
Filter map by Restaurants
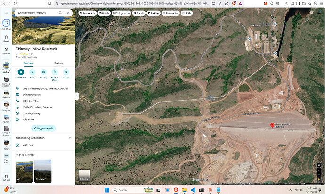pyautogui.click(x=88, y=13)
